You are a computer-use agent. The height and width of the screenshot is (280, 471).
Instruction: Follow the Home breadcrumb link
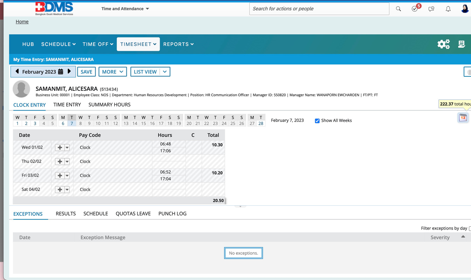pos(22,22)
